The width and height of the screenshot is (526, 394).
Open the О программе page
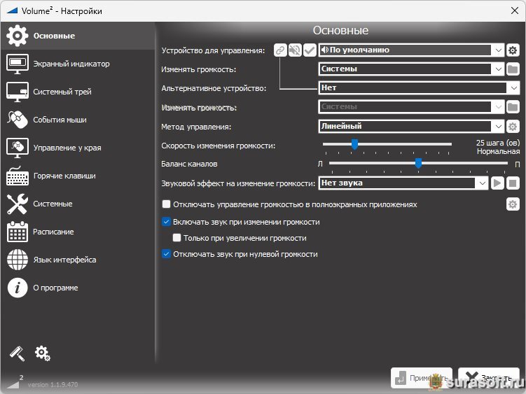78,288
